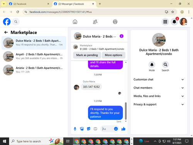
Task: Open Chrome three-dot menu
Action: click(189, 12)
